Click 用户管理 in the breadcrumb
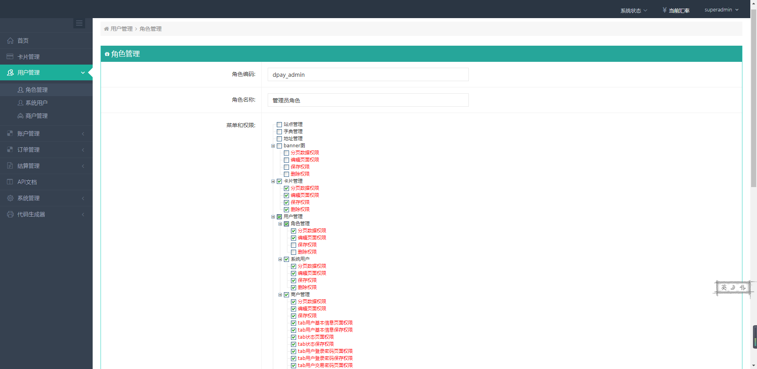 point(121,29)
